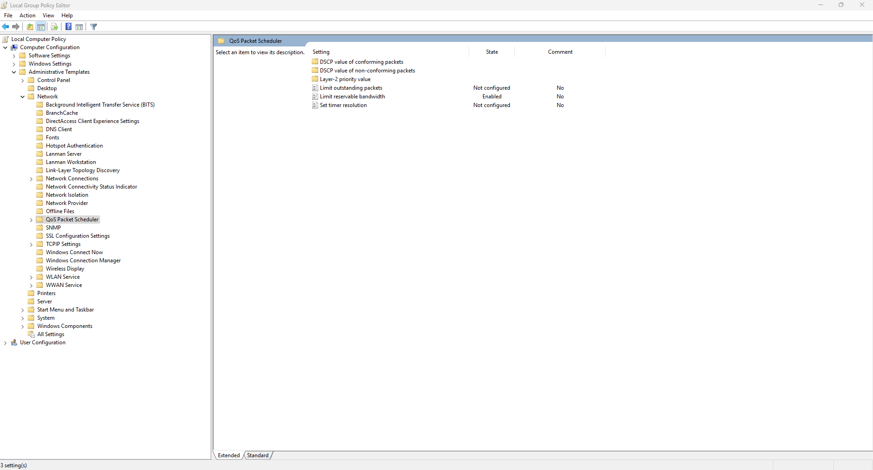Screen dimensions: 873x470
Task: Switch to the Standard tab
Action: (258, 455)
